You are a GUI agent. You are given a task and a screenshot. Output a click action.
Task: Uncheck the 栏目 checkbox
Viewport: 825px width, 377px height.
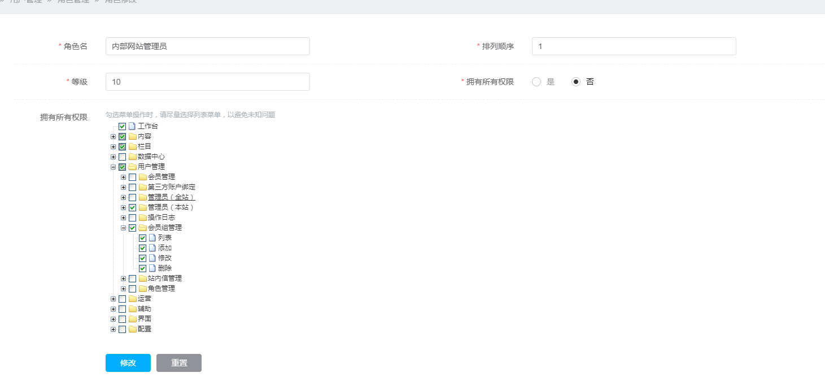[122, 147]
